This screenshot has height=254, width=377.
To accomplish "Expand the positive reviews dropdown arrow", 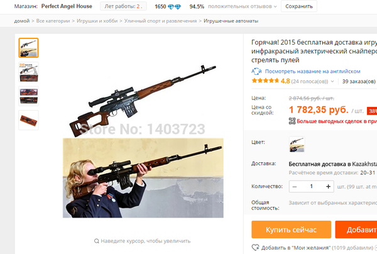I will (x=275, y=7).
